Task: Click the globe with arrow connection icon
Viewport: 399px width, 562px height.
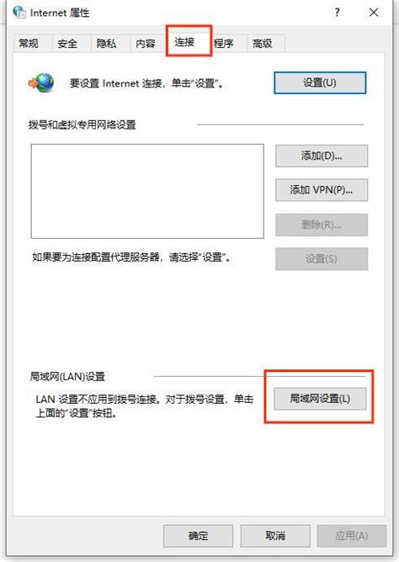Action: 41,82
